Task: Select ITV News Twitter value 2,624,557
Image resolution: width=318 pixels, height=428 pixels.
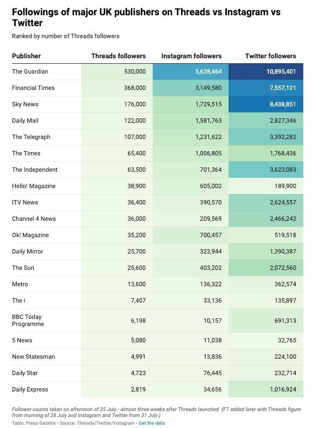Action: click(283, 202)
